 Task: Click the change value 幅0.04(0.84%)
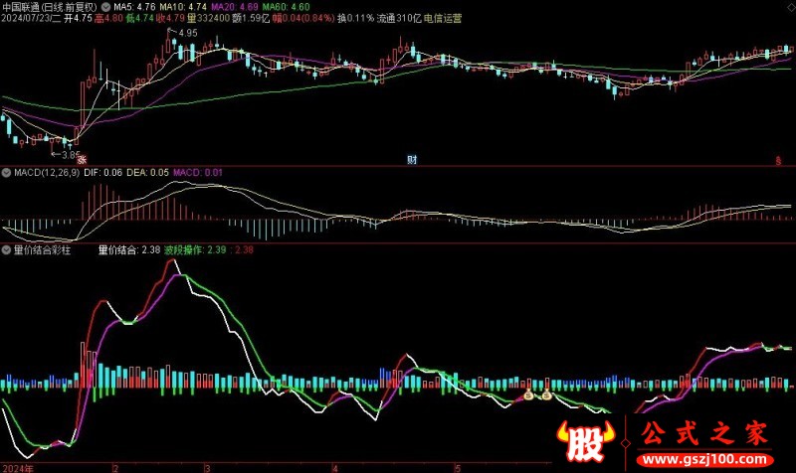pyautogui.click(x=303, y=18)
